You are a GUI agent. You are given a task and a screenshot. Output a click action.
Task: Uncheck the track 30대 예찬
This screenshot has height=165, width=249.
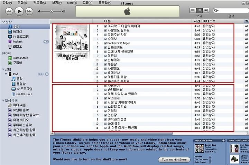(105, 124)
